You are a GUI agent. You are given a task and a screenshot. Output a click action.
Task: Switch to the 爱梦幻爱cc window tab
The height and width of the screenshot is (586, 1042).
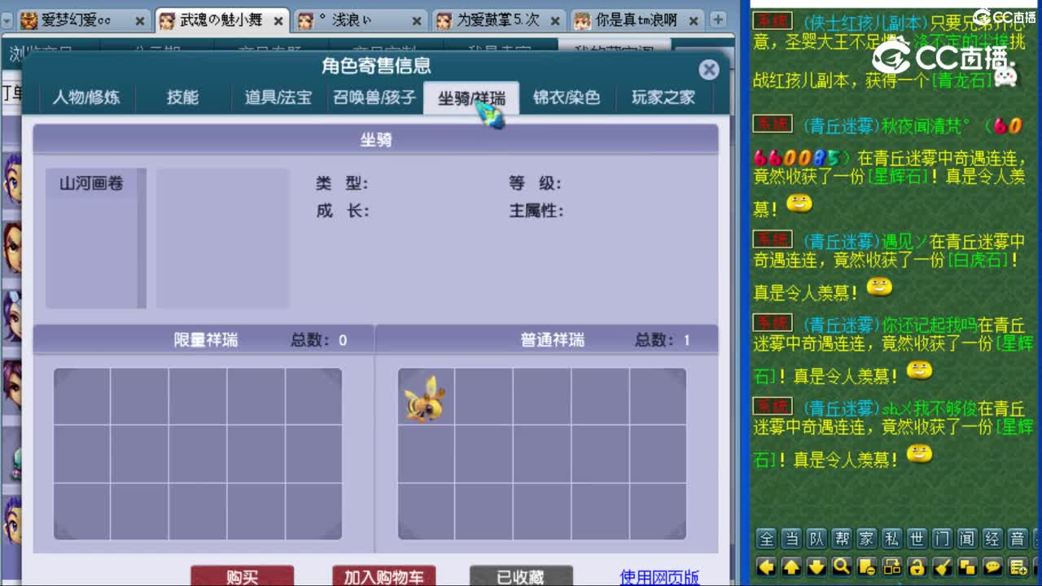pyautogui.click(x=84, y=21)
